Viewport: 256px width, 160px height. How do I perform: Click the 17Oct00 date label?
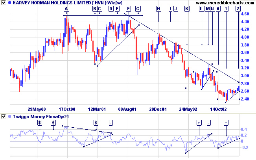click(67, 109)
